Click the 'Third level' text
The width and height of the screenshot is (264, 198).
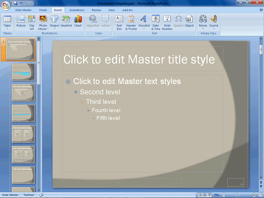pos(101,102)
